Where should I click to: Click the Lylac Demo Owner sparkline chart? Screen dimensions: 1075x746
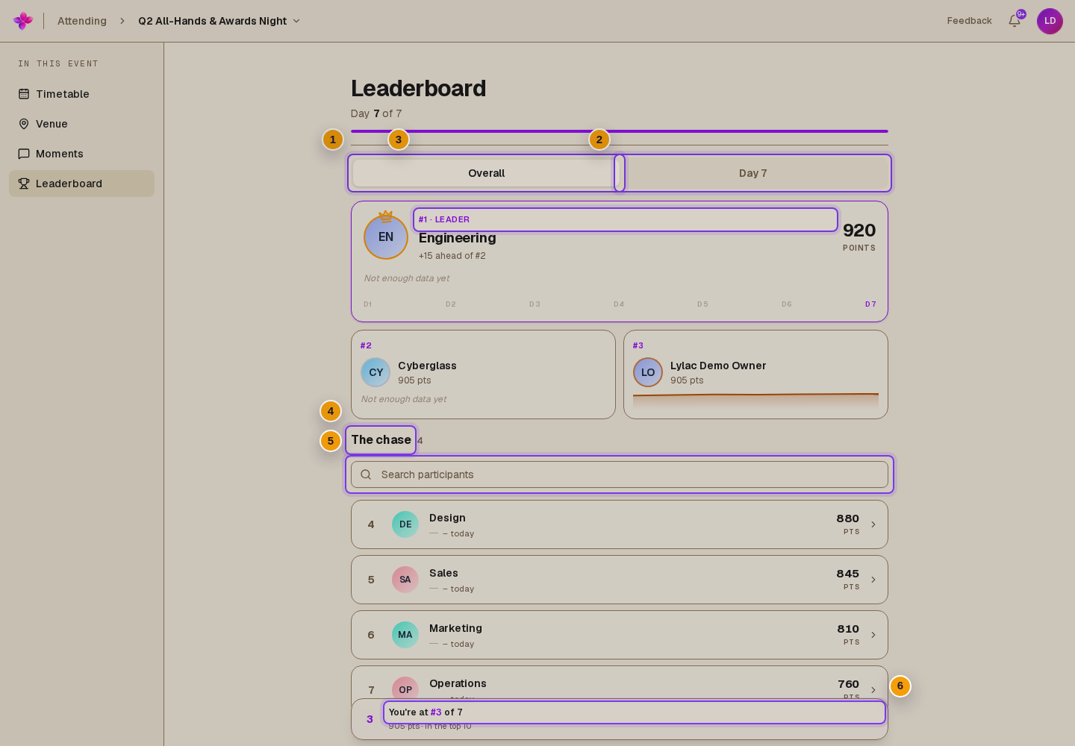[x=755, y=399]
